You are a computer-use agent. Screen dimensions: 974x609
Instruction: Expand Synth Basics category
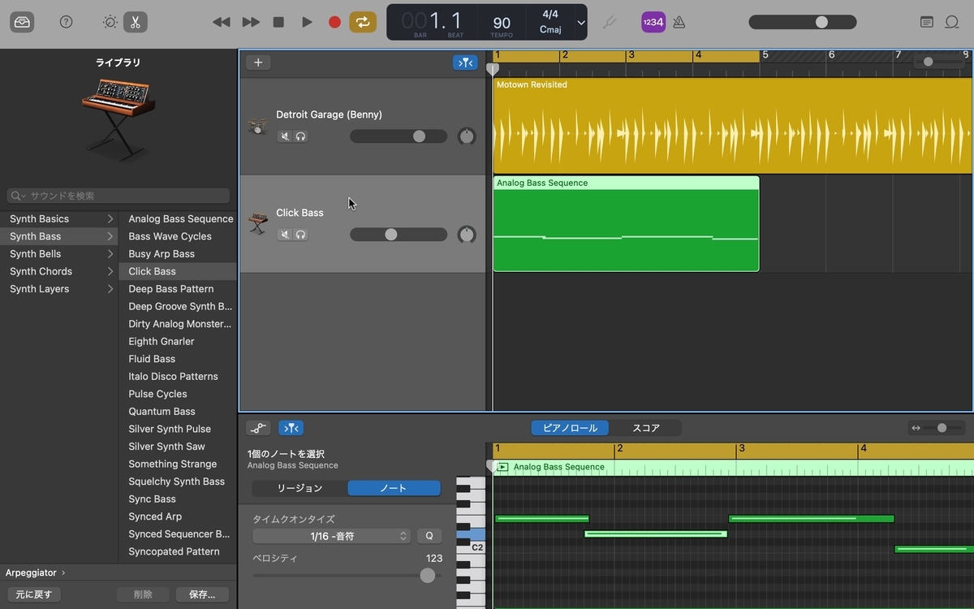(x=110, y=219)
